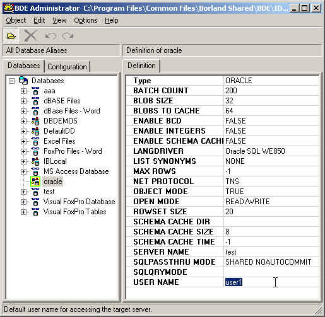
Task: Click the Visual FoxPro Database alias icon
Action: pyautogui.click(x=35, y=202)
